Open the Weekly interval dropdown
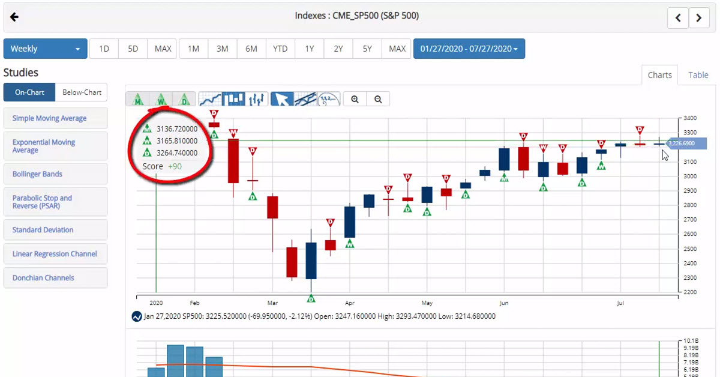Viewport: 720px width, 377px height. point(46,49)
